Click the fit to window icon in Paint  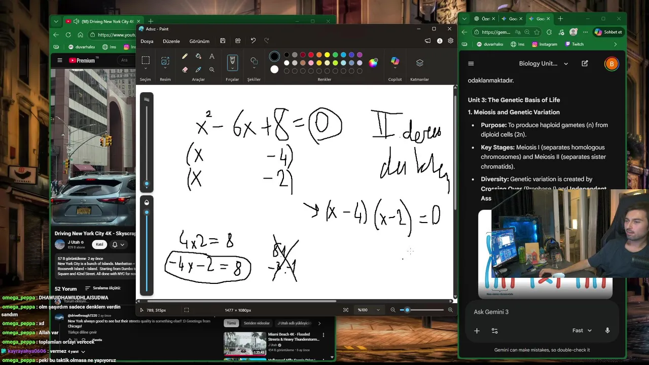346,310
